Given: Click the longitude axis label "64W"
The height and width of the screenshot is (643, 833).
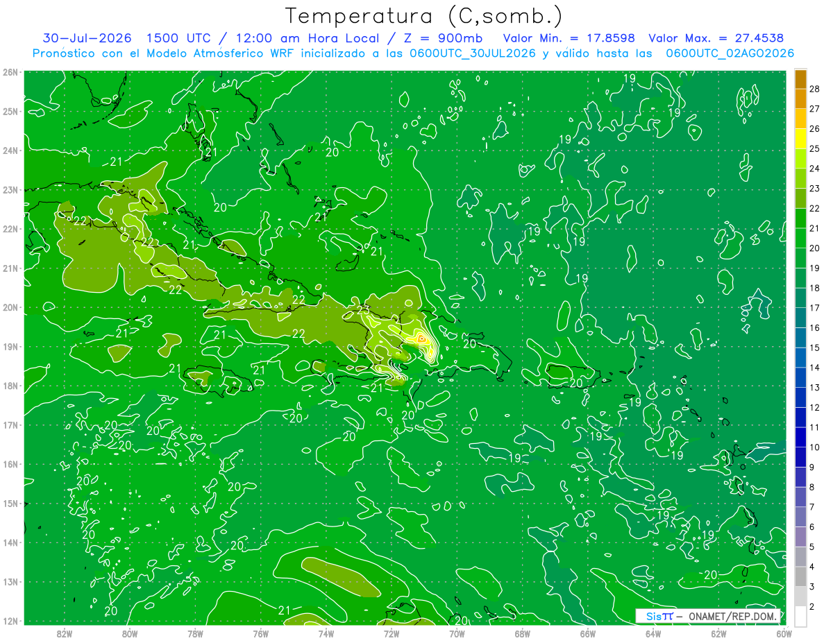Looking at the screenshot, I should 653,633.
